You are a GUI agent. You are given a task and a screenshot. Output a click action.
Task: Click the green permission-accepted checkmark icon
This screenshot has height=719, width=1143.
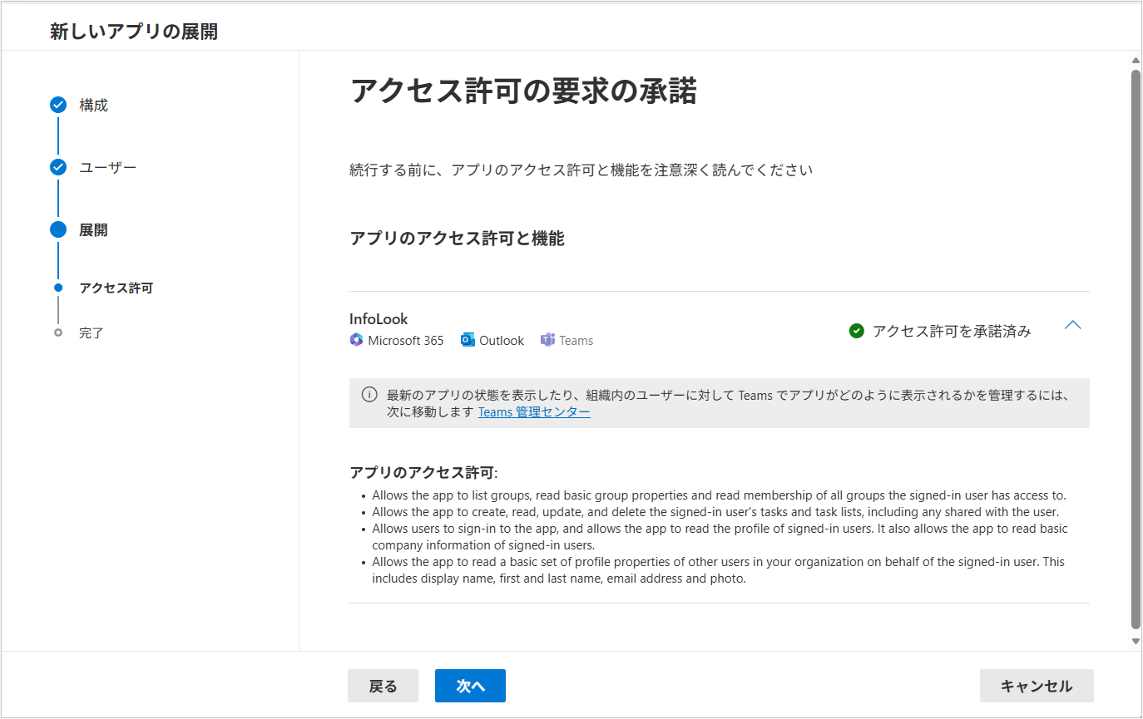click(x=856, y=332)
